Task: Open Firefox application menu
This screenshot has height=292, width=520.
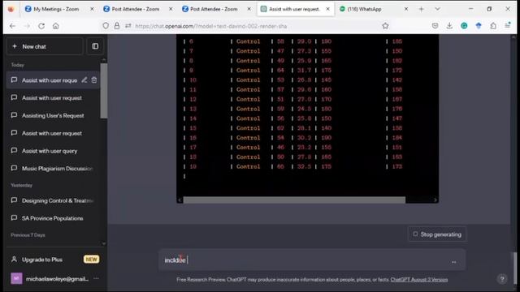Action: (x=508, y=26)
